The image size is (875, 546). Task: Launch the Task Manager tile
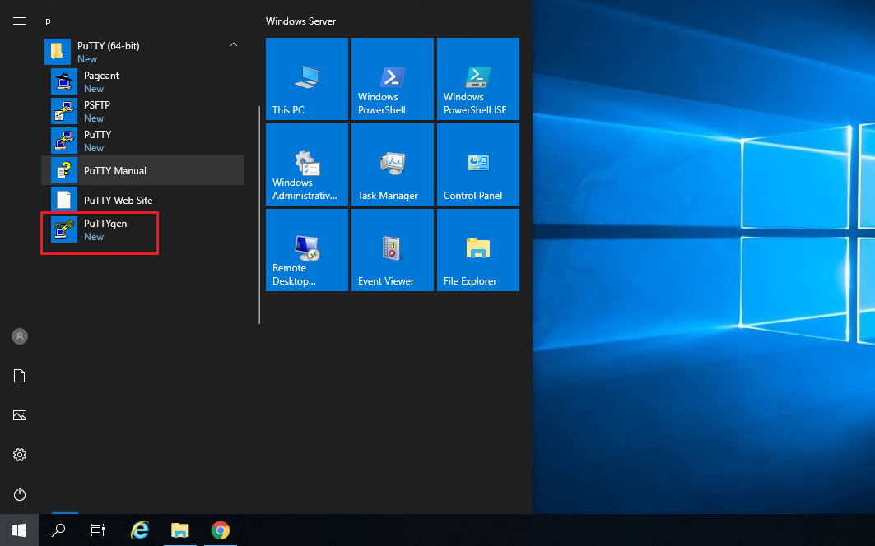(x=393, y=164)
